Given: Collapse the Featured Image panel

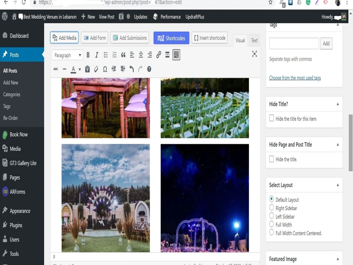Looking at the screenshot, I should [338, 259].
